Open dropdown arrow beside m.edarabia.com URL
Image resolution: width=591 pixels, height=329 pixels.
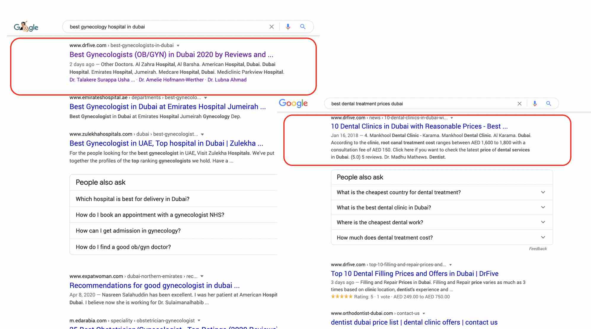pos(199,321)
